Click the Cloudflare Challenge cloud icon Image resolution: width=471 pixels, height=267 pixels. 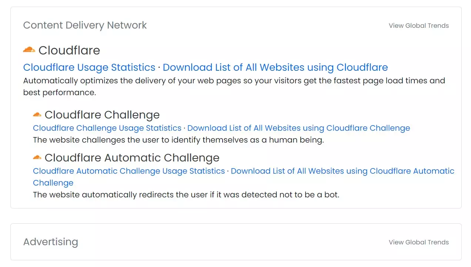tap(37, 114)
